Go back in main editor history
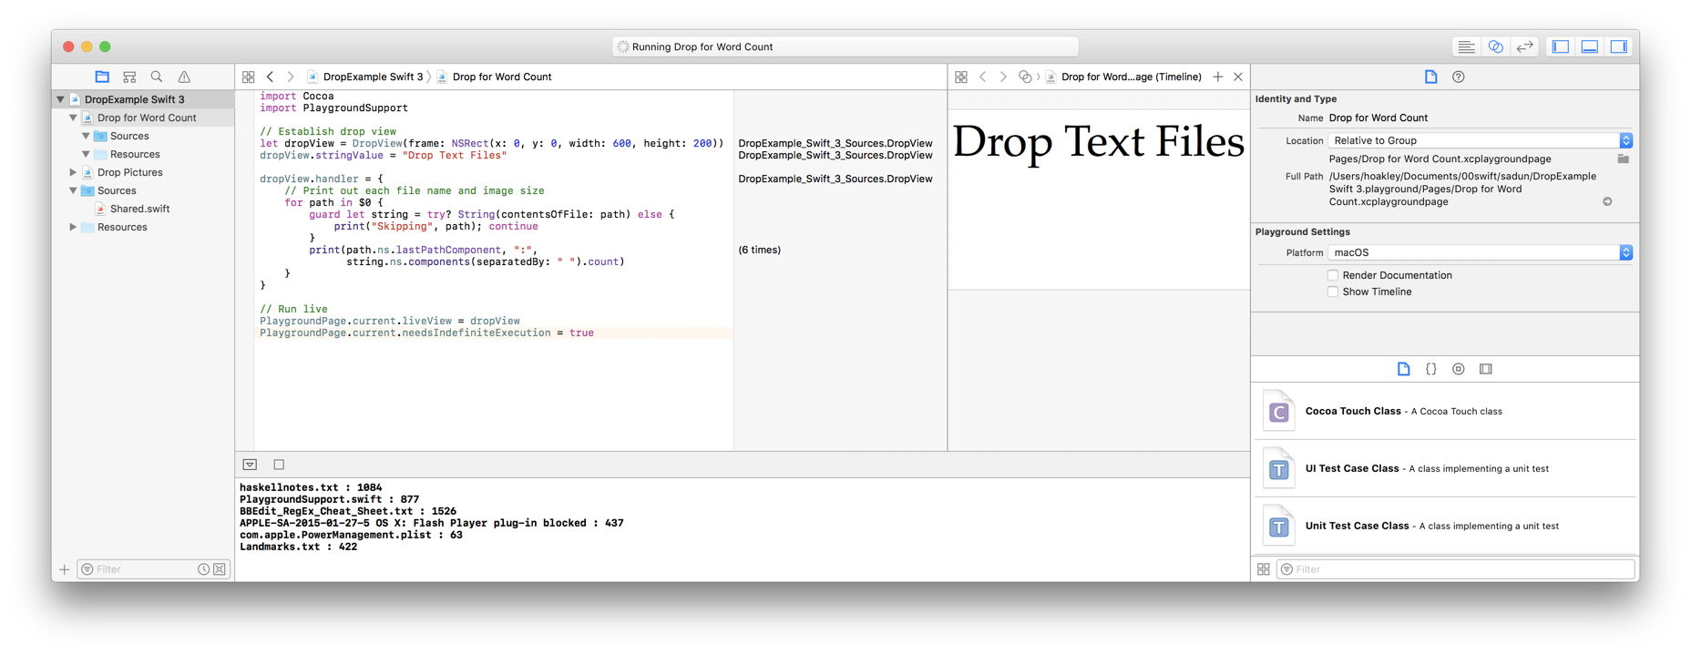 [x=270, y=77]
